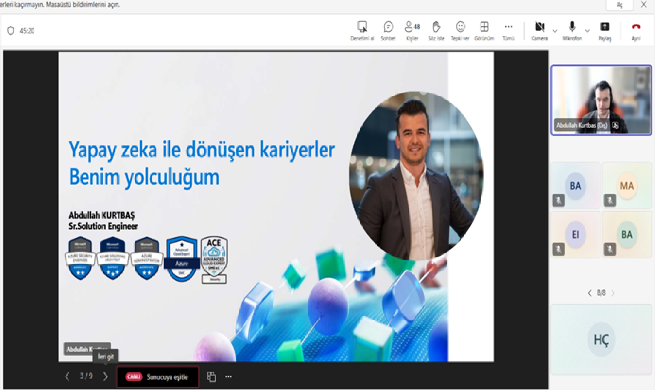Viewport: 655px width, 390px height.
Task: Open microphone options chevron
Action: click(587, 31)
